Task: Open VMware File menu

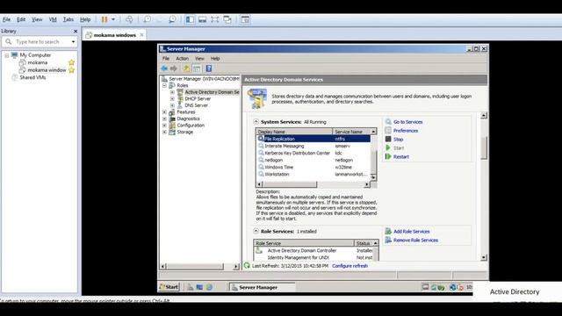Action: 6,19
